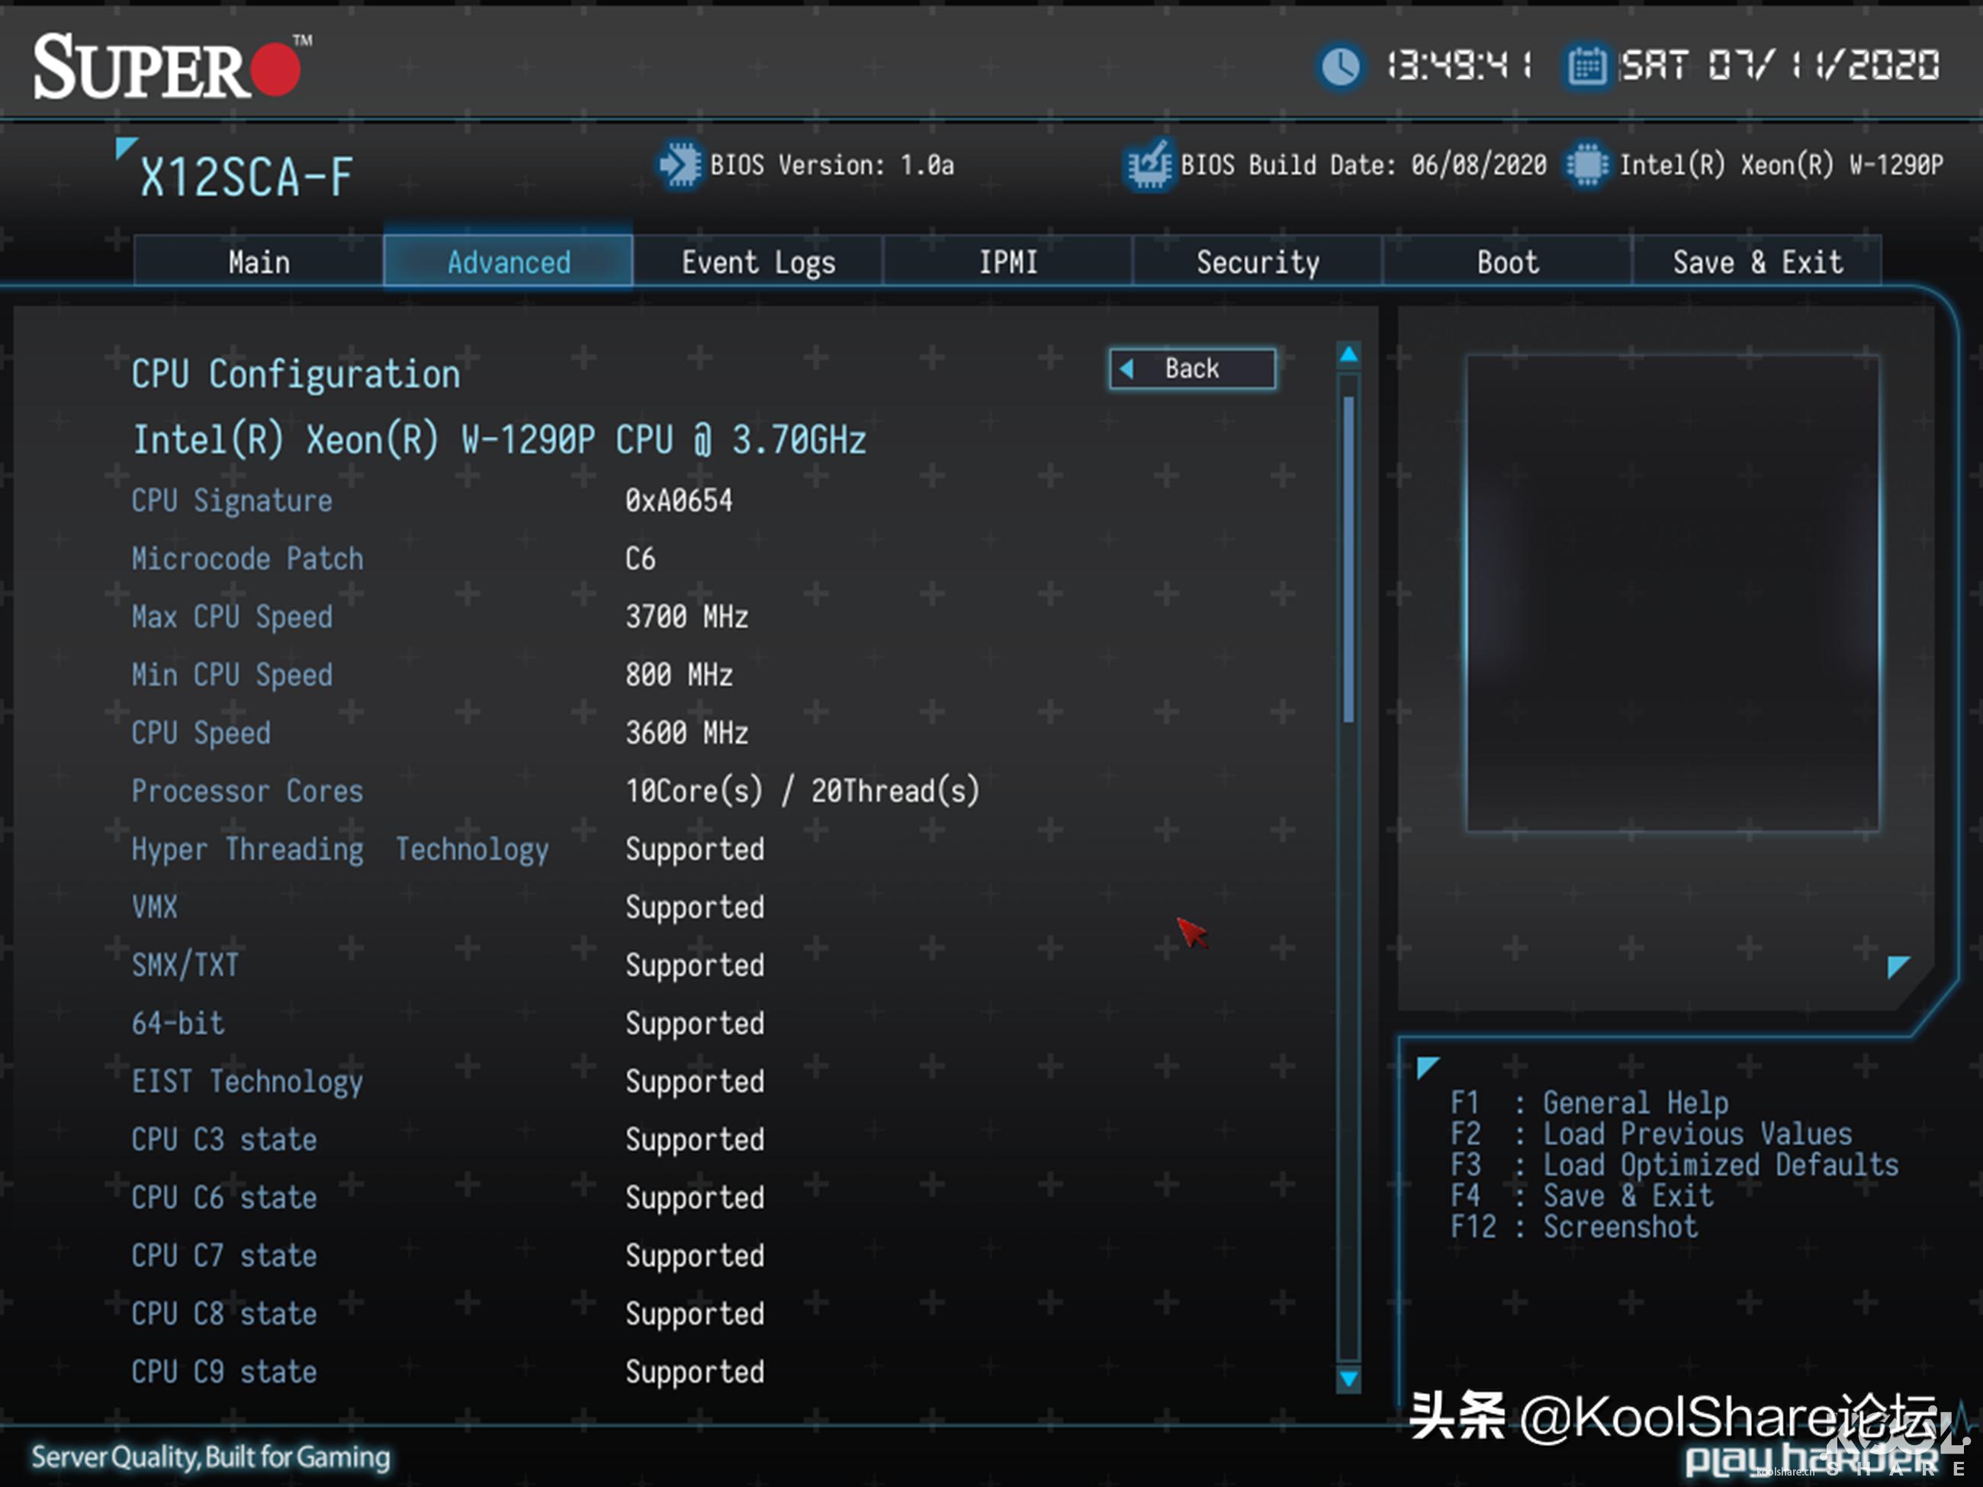Image resolution: width=1983 pixels, height=1487 pixels.
Task: Click the vertical scrollbar thumb
Action: point(1348,559)
